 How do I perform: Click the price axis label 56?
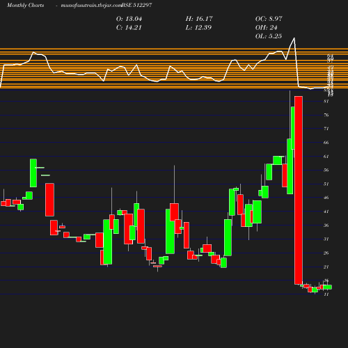click(x=326, y=170)
